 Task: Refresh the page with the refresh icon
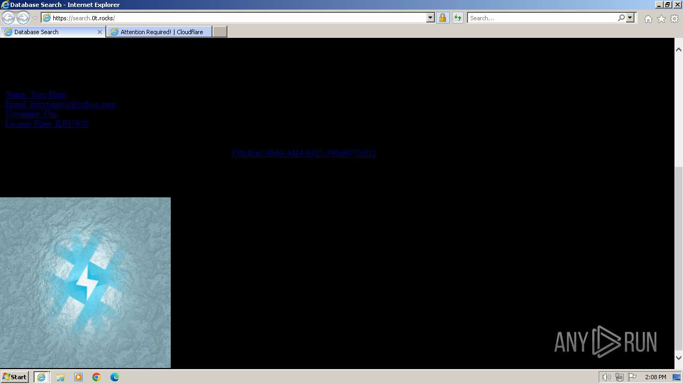[x=458, y=18]
